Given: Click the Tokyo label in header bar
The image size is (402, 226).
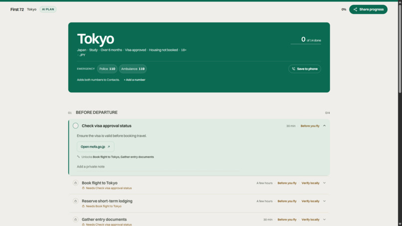Looking at the screenshot, I should (x=32, y=9).
